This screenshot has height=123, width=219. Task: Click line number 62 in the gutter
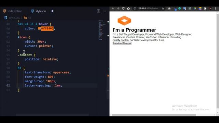[8, 85]
